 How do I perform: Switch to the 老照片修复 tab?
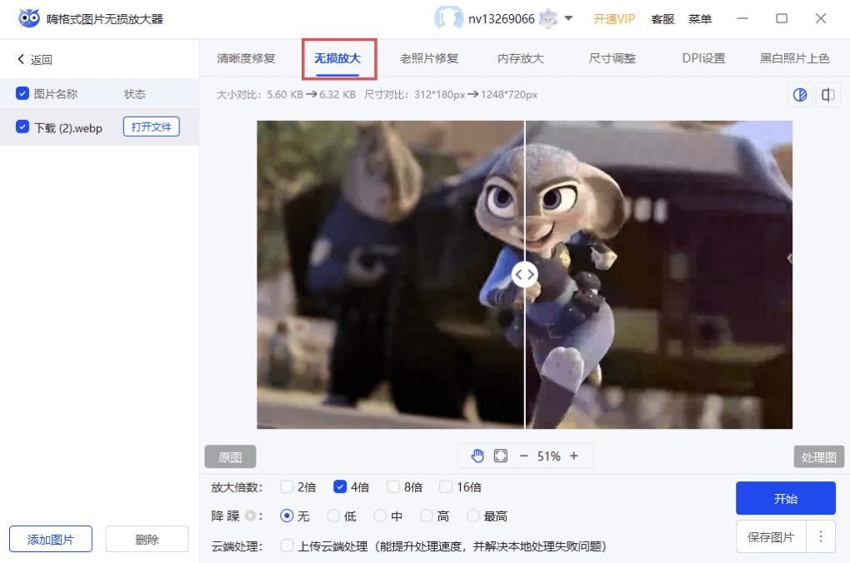point(428,58)
